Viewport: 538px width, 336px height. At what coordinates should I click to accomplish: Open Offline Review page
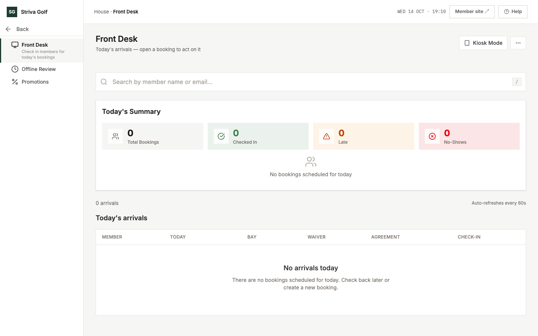click(x=42, y=69)
